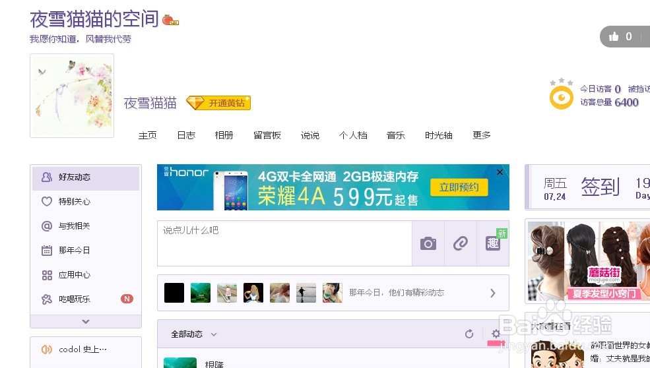Open the 日志 tab
This screenshot has height=368, width=650.
pyautogui.click(x=186, y=135)
